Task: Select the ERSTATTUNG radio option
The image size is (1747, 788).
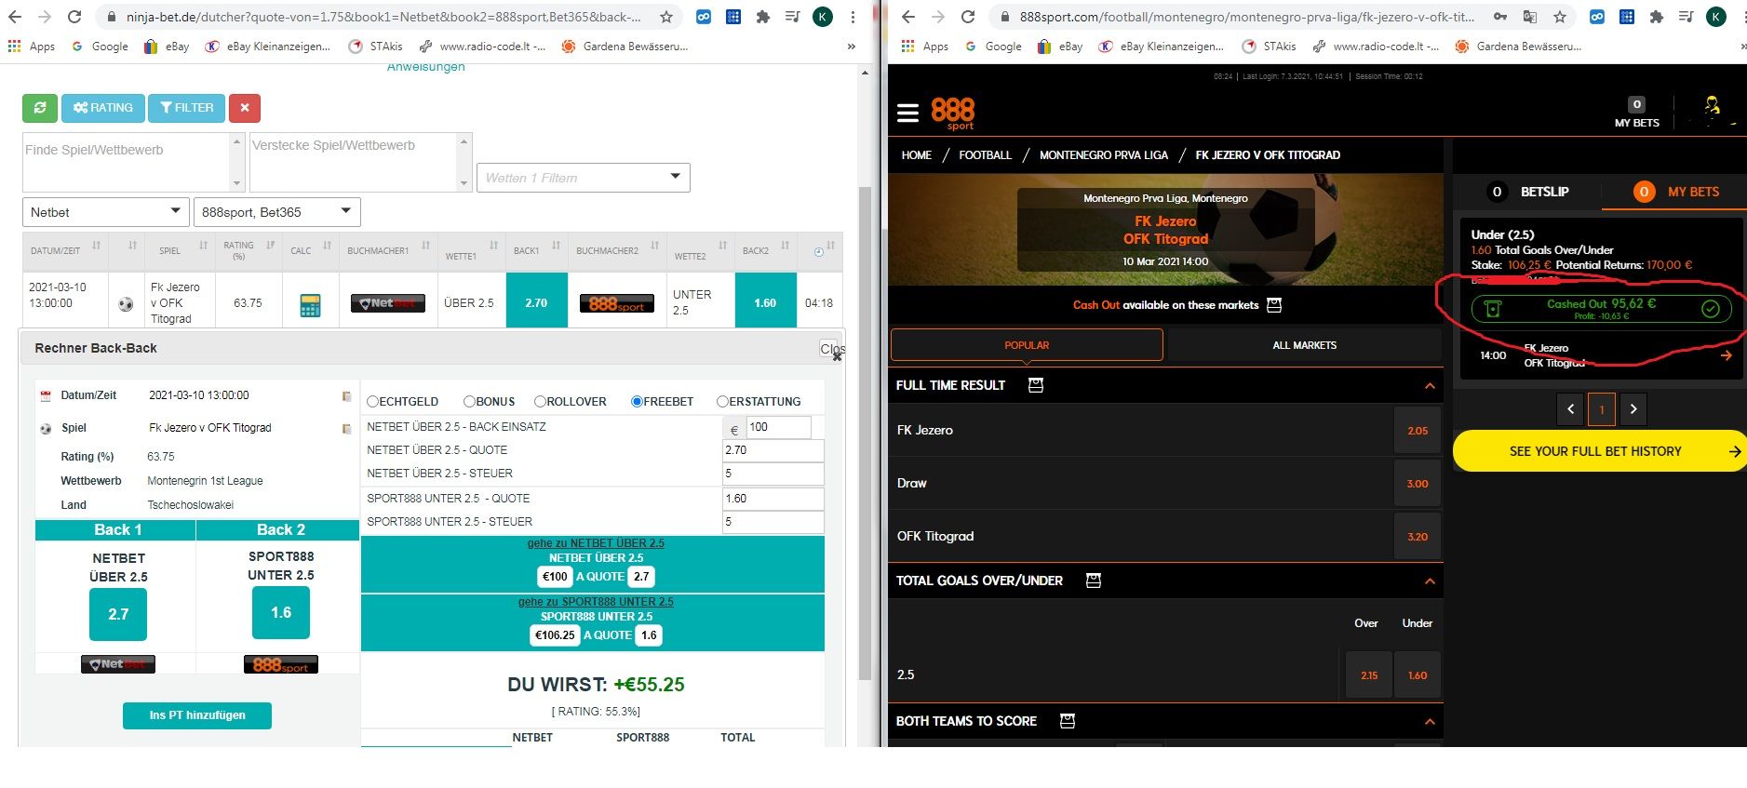Action: 722,402
